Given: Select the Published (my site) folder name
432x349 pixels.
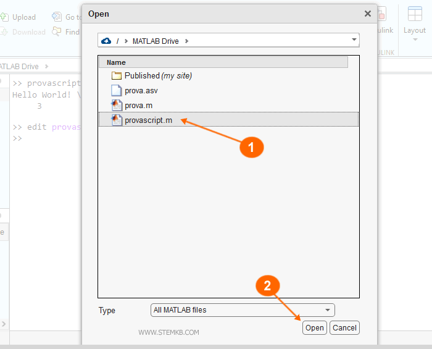Looking at the screenshot, I should 158,76.
